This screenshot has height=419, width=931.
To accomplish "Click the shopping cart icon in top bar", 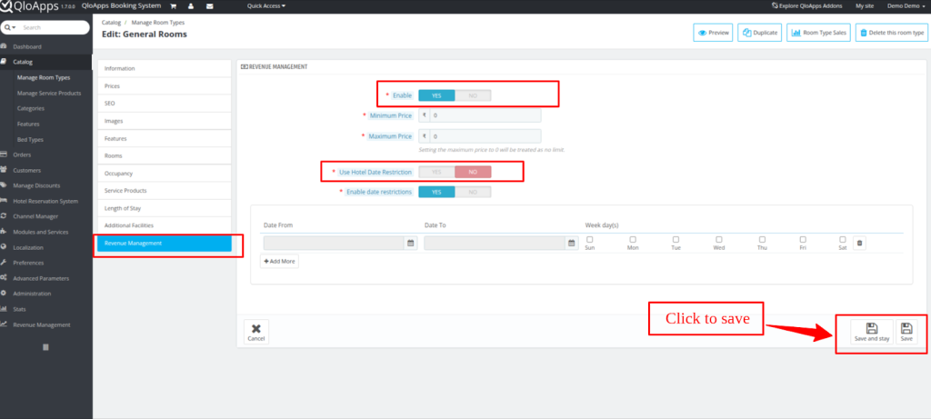I will (172, 5).
